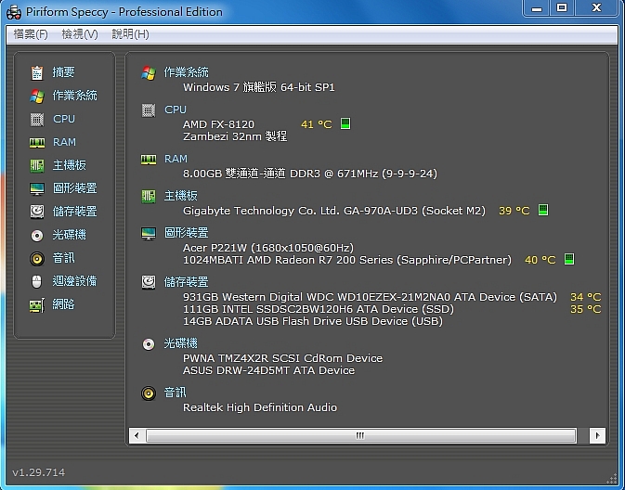
Task: Click the disc icon beside 光碟機 heading in summary
Action: point(149,344)
